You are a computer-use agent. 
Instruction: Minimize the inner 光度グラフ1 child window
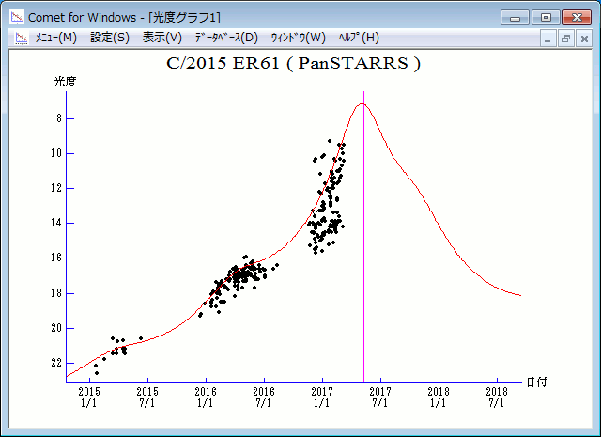pos(547,39)
